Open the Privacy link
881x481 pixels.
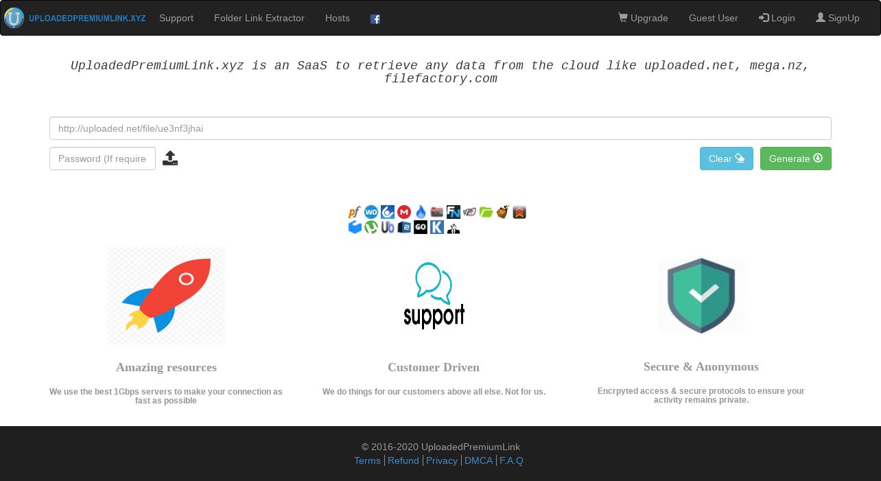pos(442,460)
